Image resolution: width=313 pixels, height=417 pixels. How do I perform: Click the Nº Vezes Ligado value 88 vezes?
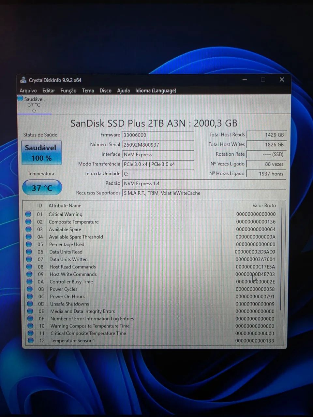[266, 164]
